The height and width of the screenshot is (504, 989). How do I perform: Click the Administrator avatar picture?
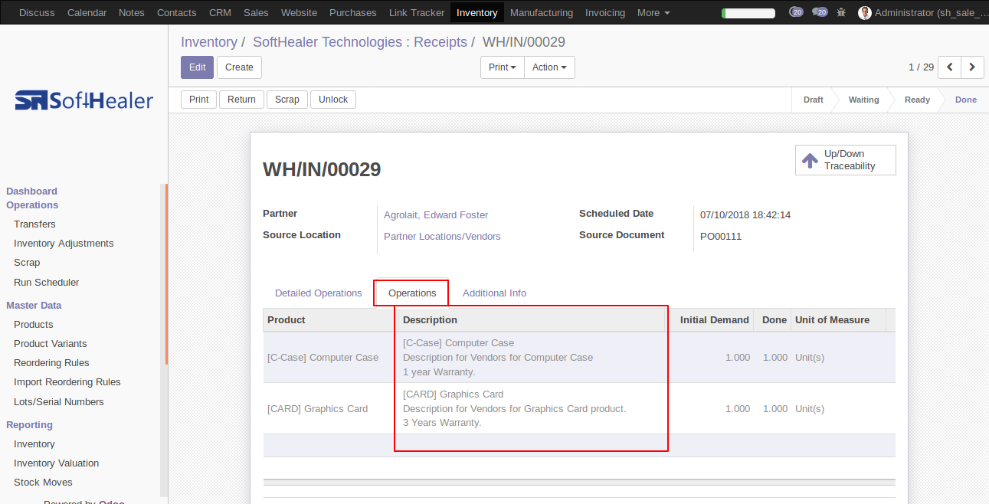click(865, 12)
